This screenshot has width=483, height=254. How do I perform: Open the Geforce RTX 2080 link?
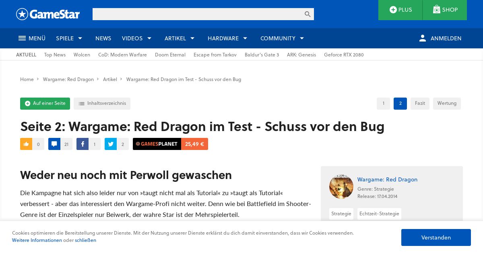(344, 55)
